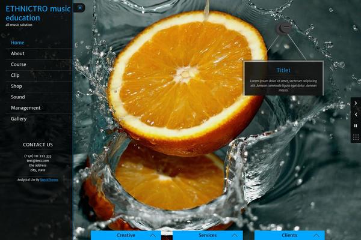Open the Management menu item

click(x=25, y=108)
